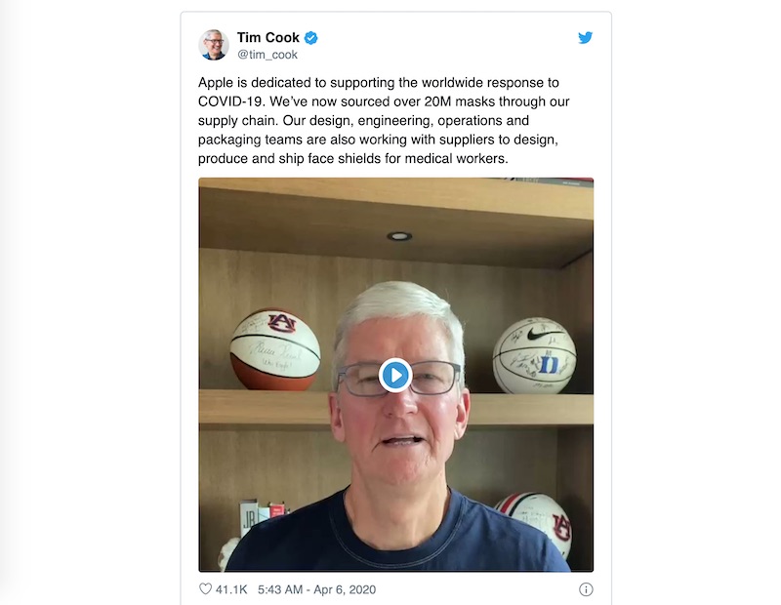Click the books on the lower shelf

pos(262,518)
